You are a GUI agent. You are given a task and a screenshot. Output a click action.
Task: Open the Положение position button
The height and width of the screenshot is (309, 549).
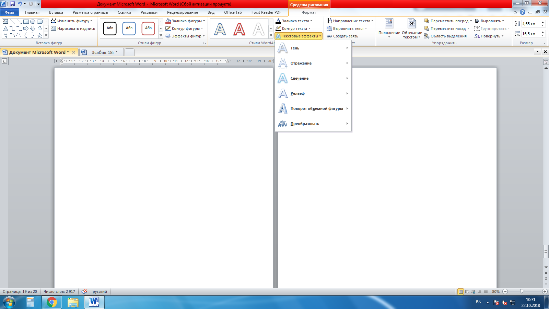(x=389, y=28)
